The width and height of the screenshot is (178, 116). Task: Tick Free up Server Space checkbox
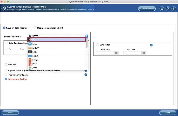[6, 75]
